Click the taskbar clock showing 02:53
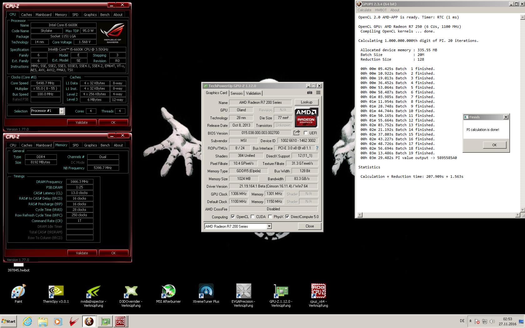Image resolution: width=525 pixels, height=328 pixels. coord(507,321)
